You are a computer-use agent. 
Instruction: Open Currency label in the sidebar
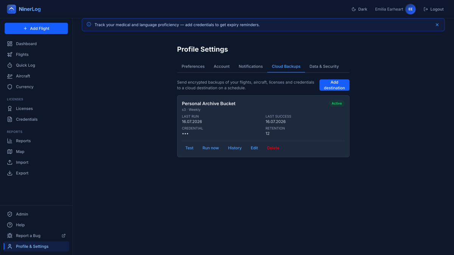(25, 87)
